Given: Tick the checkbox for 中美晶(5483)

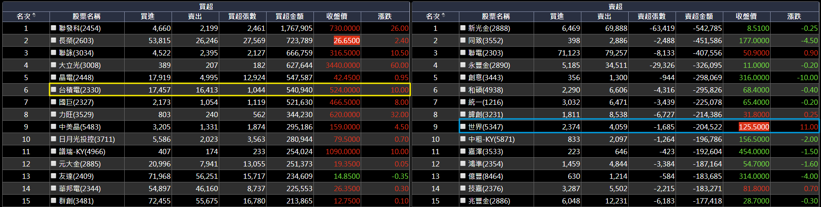Looking at the screenshot, I should [x=53, y=126].
